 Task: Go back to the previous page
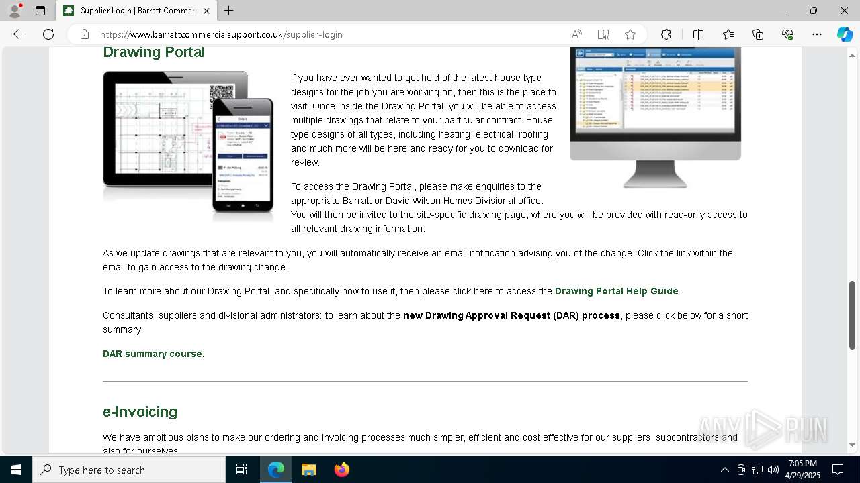pyautogui.click(x=19, y=34)
